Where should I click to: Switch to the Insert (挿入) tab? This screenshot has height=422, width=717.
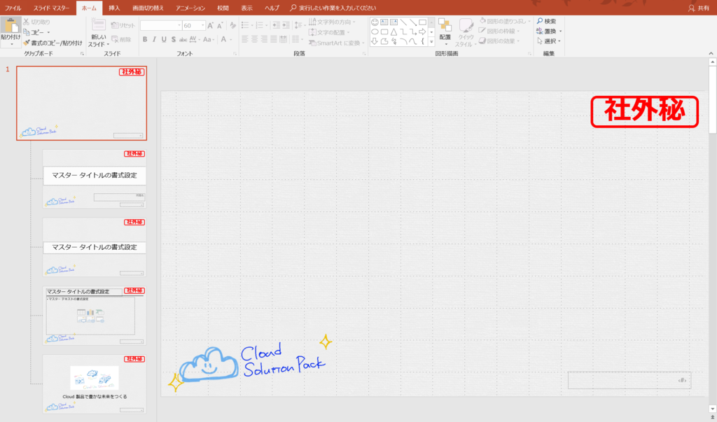point(114,8)
